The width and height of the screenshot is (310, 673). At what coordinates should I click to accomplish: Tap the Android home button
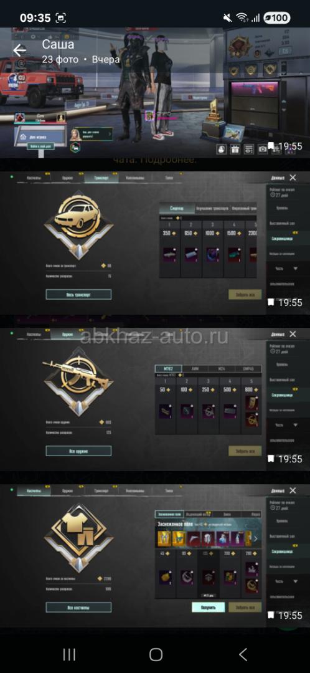pos(156,654)
